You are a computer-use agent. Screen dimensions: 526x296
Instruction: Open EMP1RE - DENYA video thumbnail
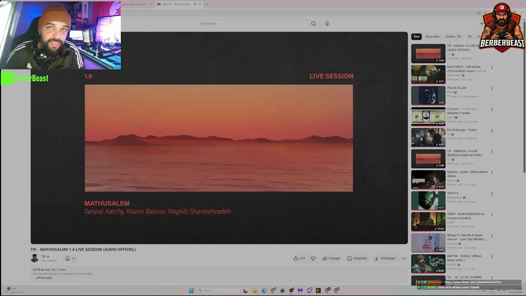click(428, 264)
